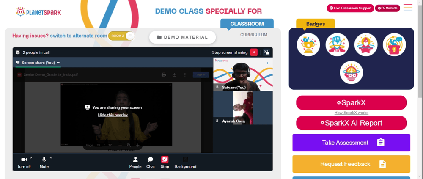The height and width of the screenshot is (179, 423).
Task: Click the Screen share (You) tab
Action: [38, 62]
